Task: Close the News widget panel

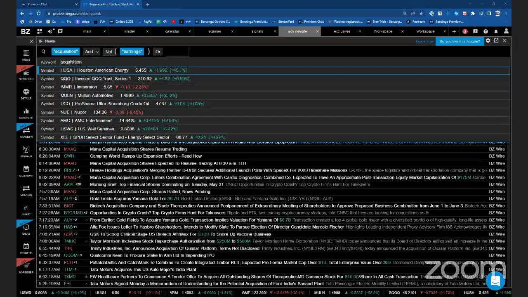Action: pyautogui.click(x=504, y=41)
